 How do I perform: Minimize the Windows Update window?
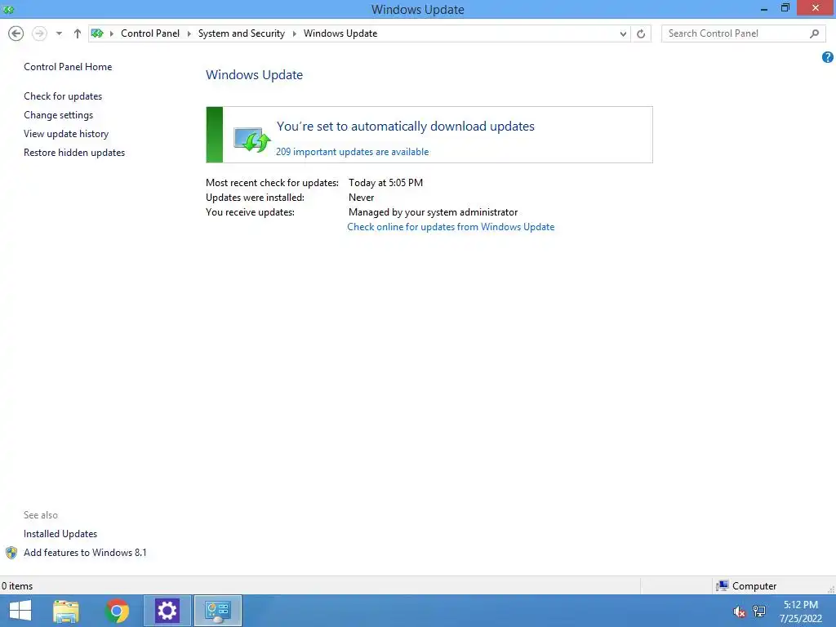[764, 9]
